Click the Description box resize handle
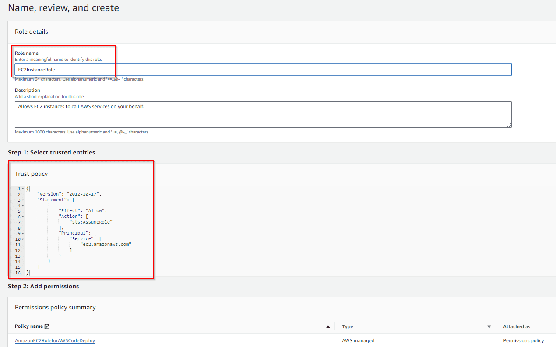The image size is (556, 347). click(x=509, y=125)
